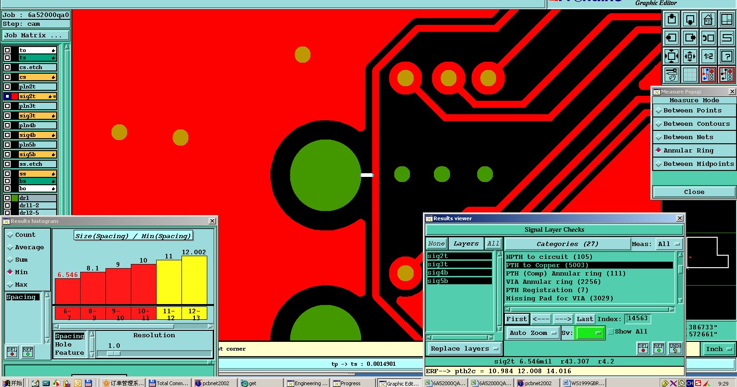This screenshot has height=387, width=737.
Task: Click the Last result button
Action: coord(585,319)
